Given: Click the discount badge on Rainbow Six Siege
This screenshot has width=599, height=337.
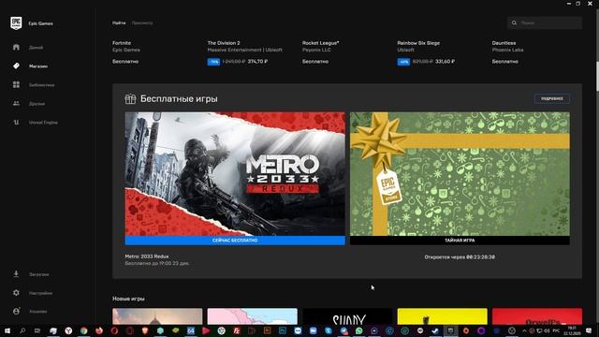Looking at the screenshot, I should (x=403, y=62).
